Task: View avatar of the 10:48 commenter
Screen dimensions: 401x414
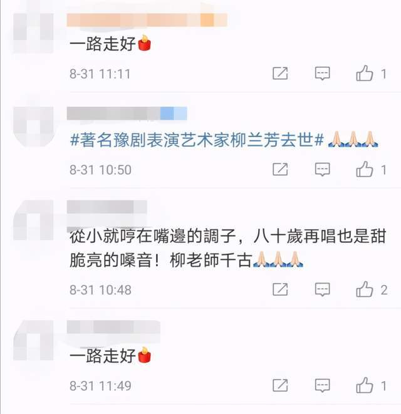Action: [33, 220]
